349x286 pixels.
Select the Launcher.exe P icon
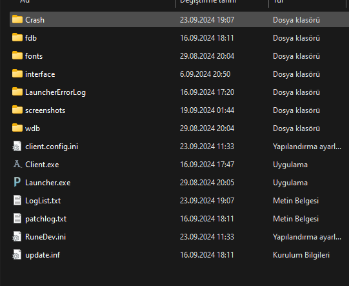coord(17,182)
